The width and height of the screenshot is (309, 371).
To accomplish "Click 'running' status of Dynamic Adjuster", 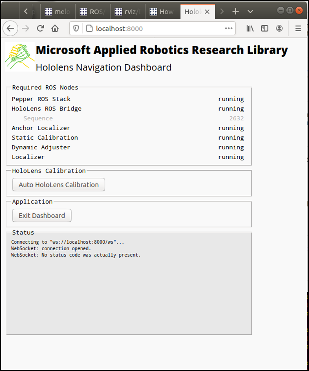I will [231, 148].
